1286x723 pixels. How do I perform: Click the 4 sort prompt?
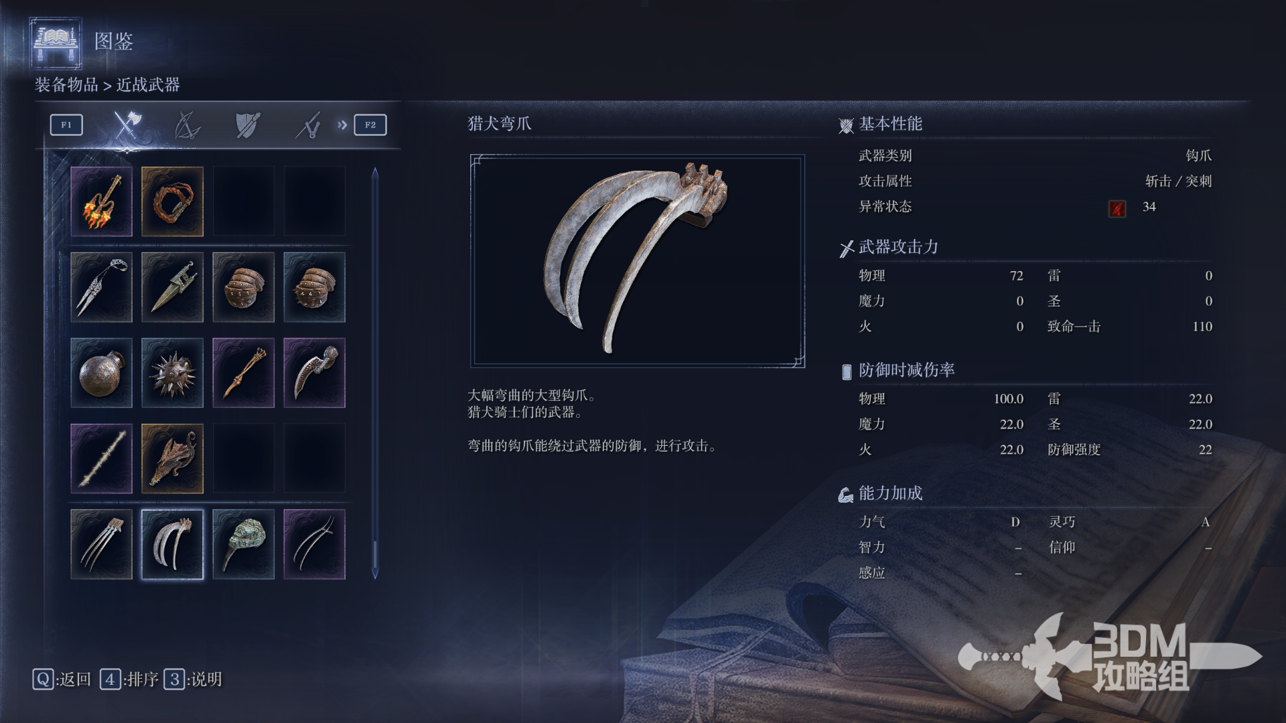(x=129, y=679)
